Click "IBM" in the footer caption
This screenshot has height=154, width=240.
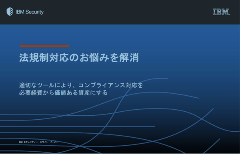[21, 142]
